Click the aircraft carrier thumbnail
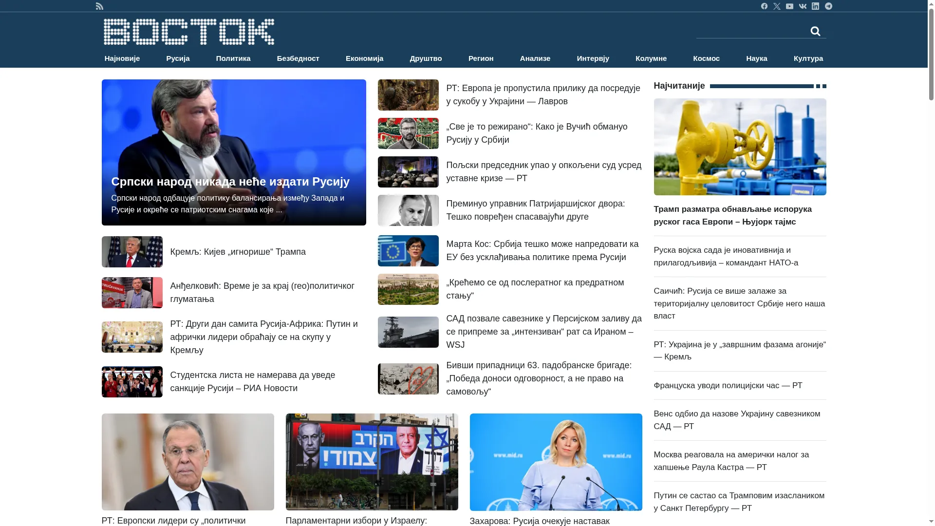935x526 pixels. [408, 332]
